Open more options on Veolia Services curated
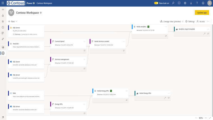213x120 pixels. point(124,41)
